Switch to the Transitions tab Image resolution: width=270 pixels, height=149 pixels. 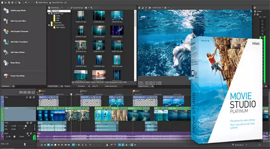[81, 86]
